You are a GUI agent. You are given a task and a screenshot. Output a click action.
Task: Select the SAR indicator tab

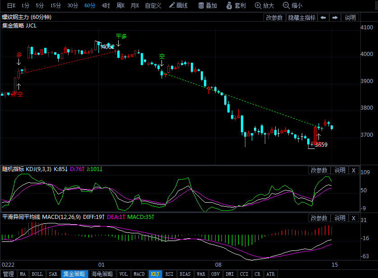tap(53, 274)
